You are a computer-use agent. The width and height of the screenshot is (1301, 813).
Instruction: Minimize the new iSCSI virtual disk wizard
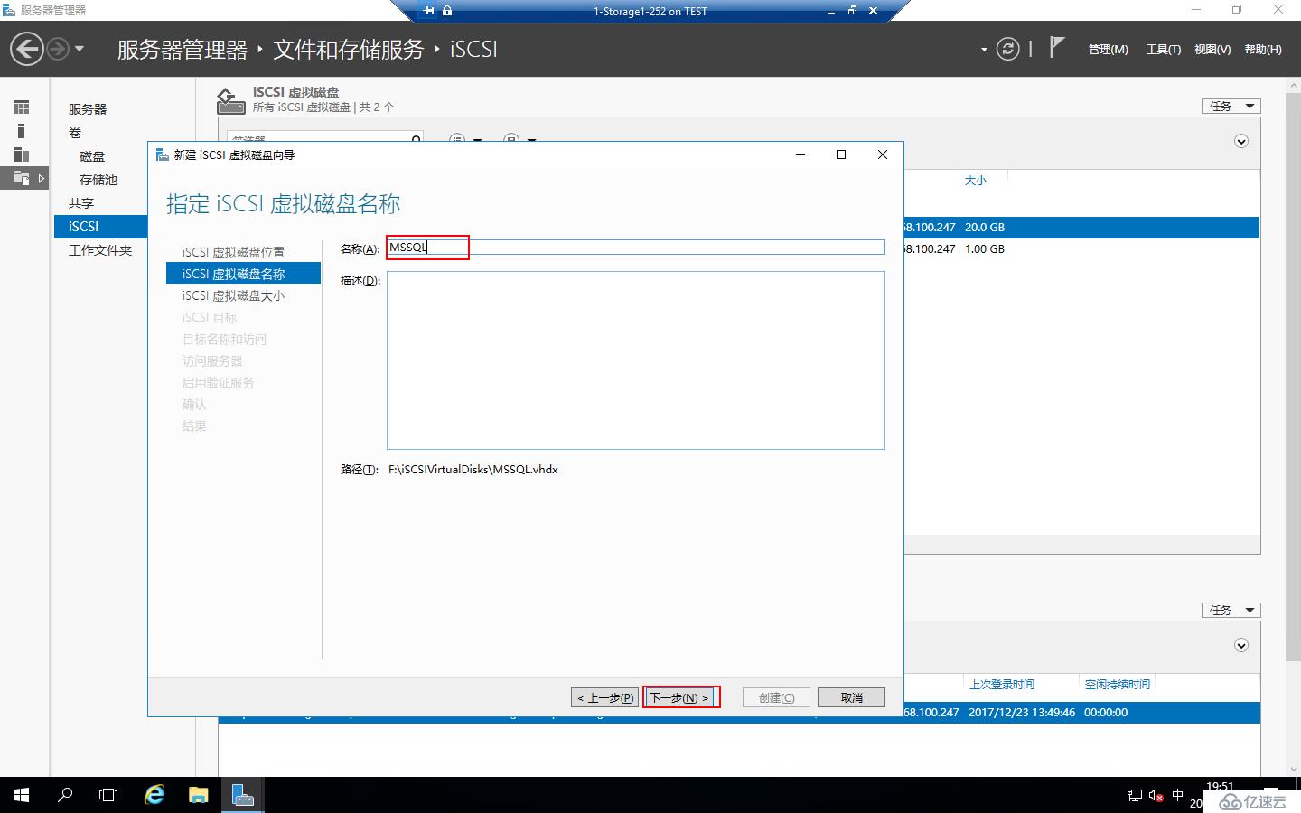click(800, 154)
